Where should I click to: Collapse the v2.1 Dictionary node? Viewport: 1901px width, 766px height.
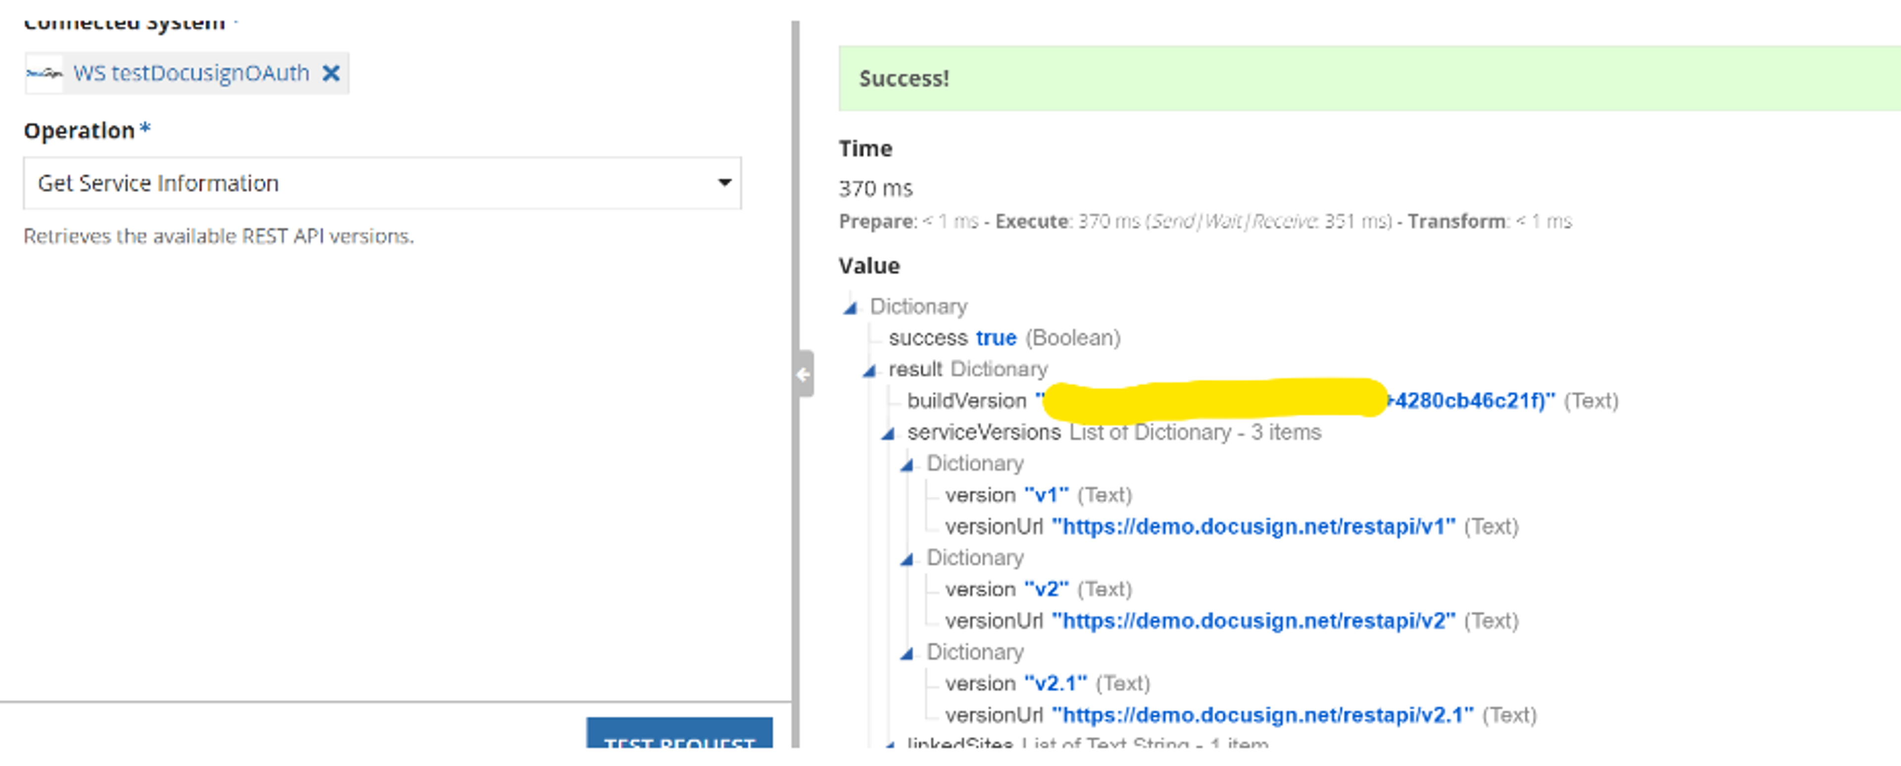(907, 653)
